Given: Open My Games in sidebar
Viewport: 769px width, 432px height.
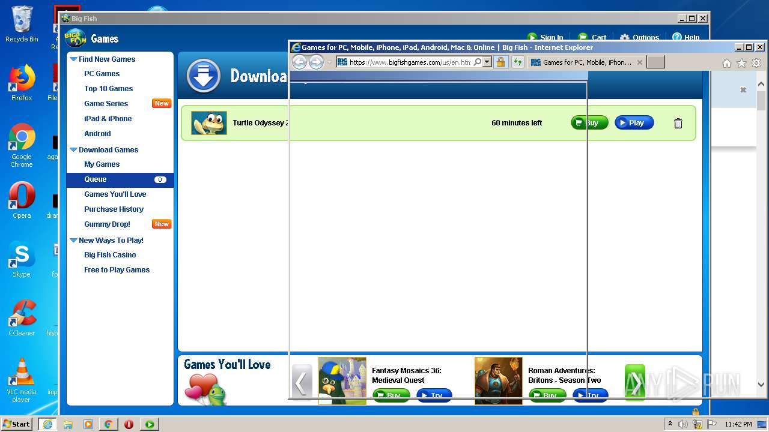Looking at the screenshot, I should tap(102, 164).
